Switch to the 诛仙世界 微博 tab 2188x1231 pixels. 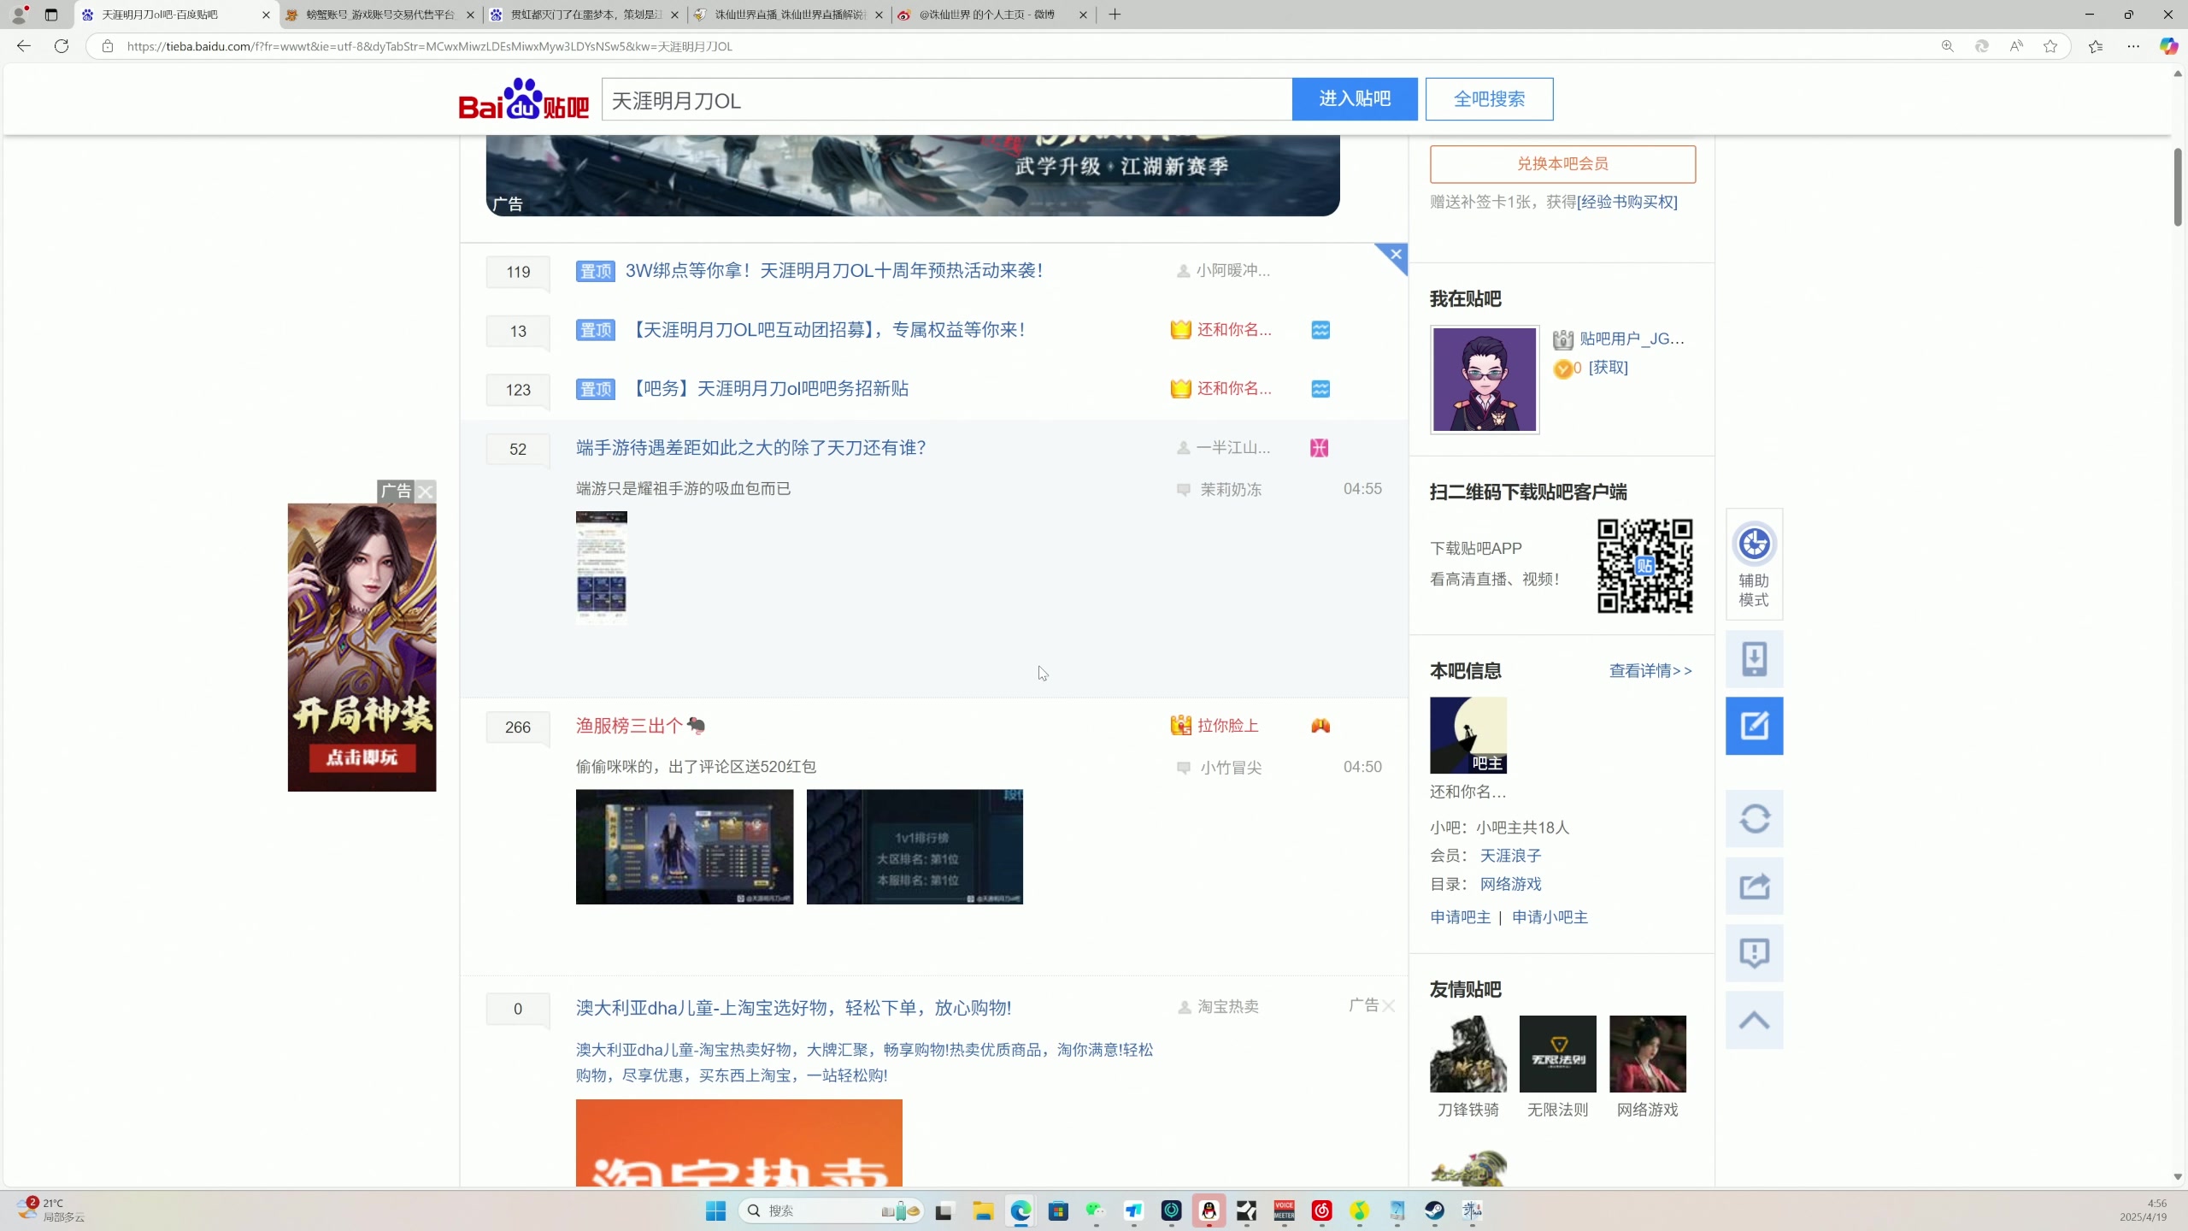[993, 15]
